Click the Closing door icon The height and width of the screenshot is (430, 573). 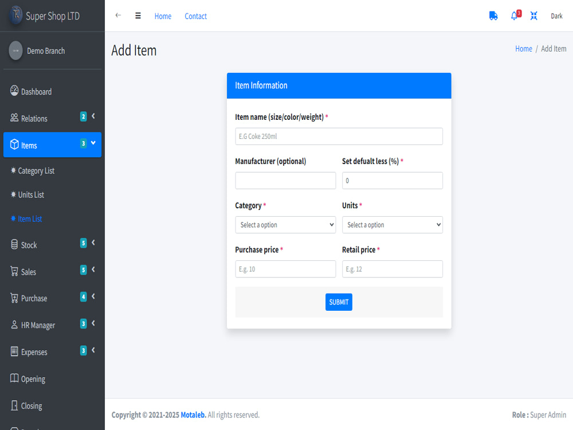(x=14, y=405)
